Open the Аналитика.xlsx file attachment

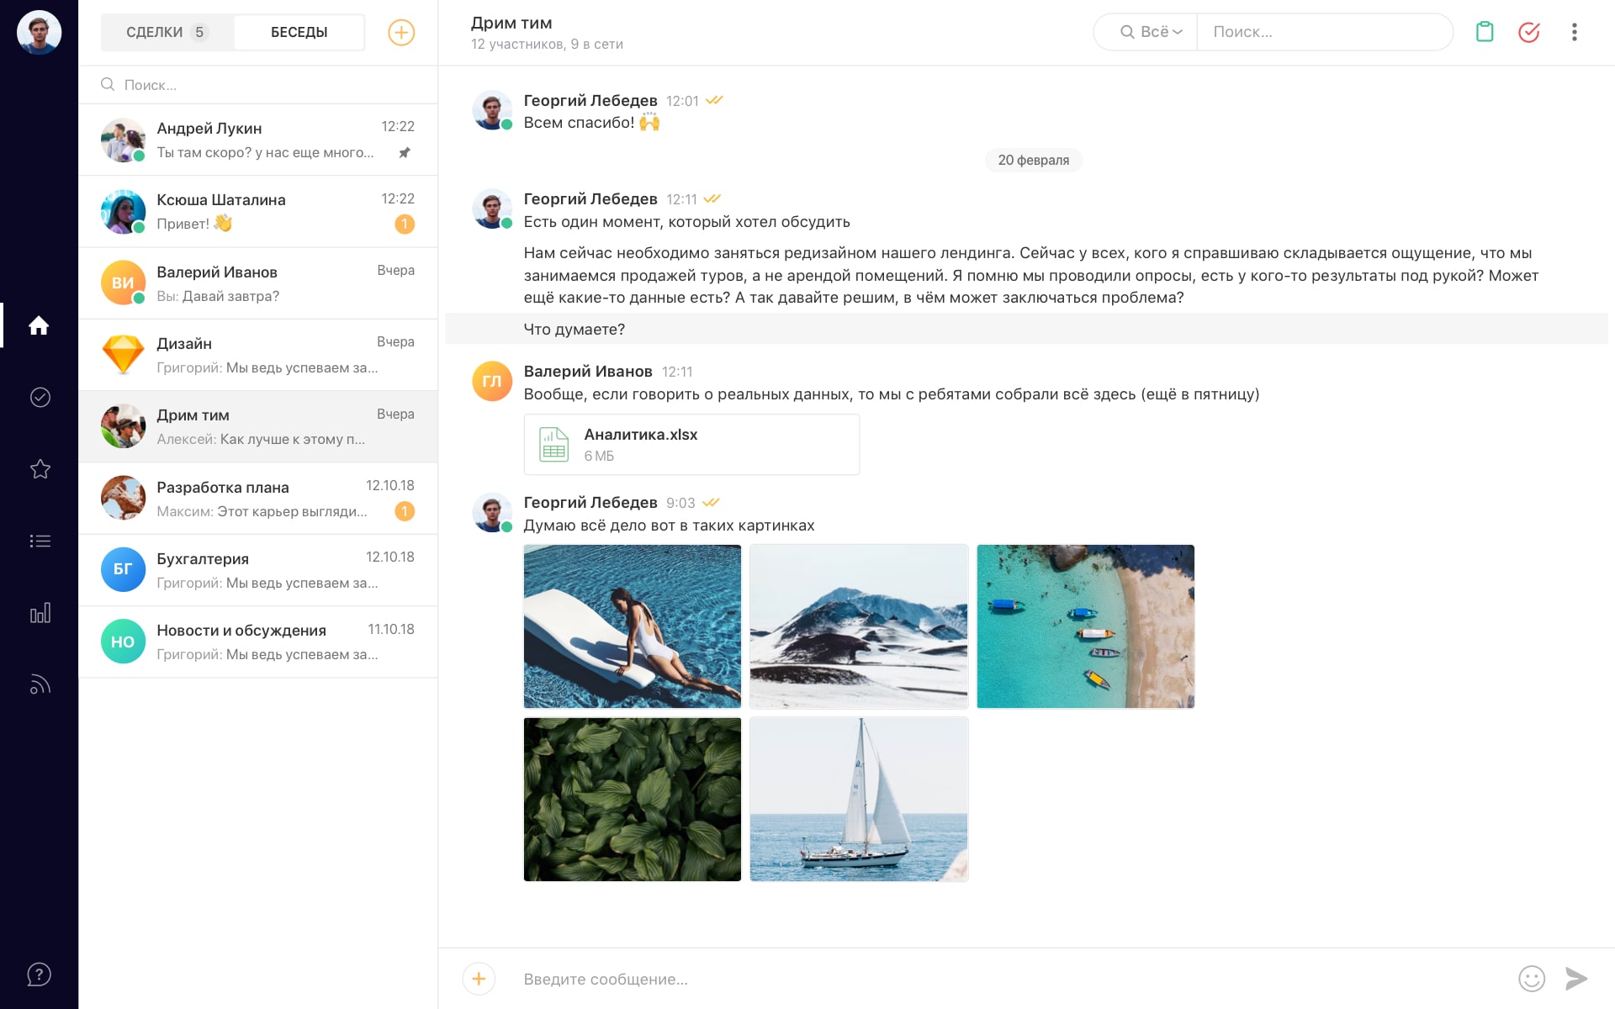[x=691, y=445]
